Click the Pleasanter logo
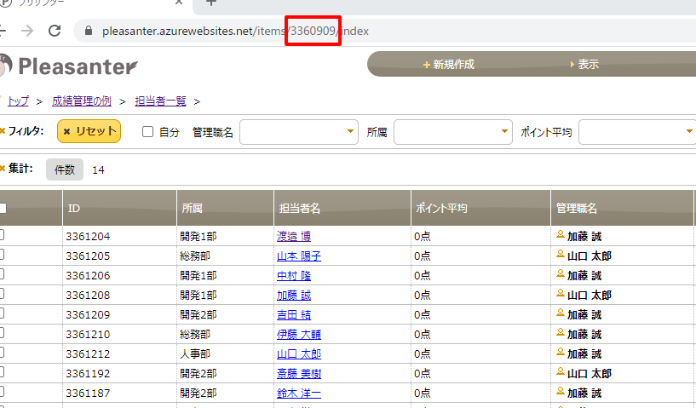 tap(69, 66)
